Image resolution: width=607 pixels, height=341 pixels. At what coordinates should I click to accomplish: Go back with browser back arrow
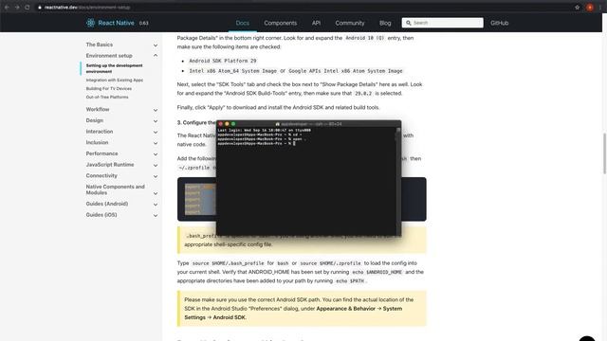click(x=7, y=8)
